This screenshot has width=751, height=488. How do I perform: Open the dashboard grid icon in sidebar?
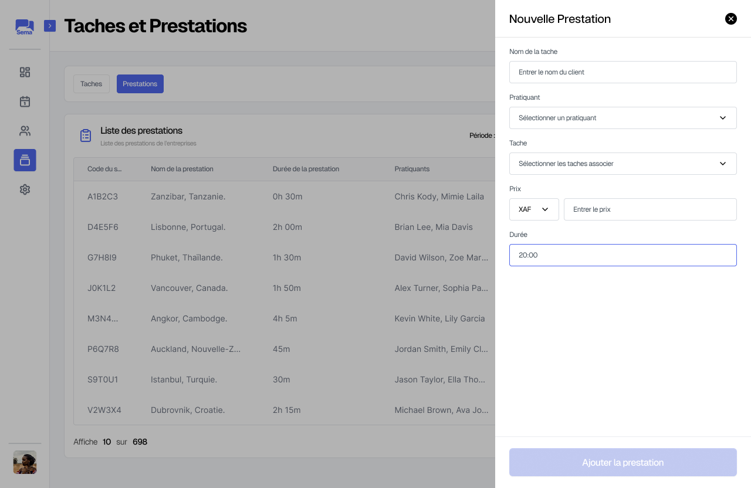point(25,72)
